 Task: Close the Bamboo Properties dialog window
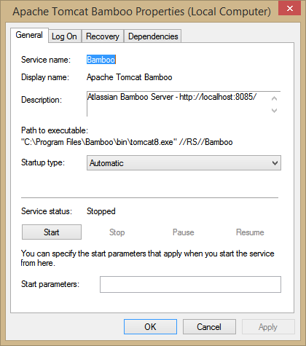click(289, 9)
